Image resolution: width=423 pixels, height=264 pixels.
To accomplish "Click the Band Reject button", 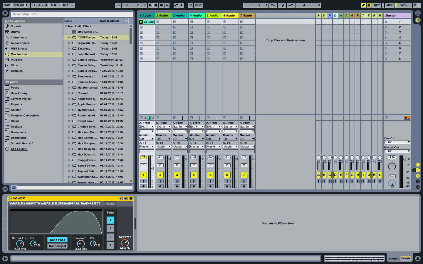I will pyautogui.click(x=58, y=246).
